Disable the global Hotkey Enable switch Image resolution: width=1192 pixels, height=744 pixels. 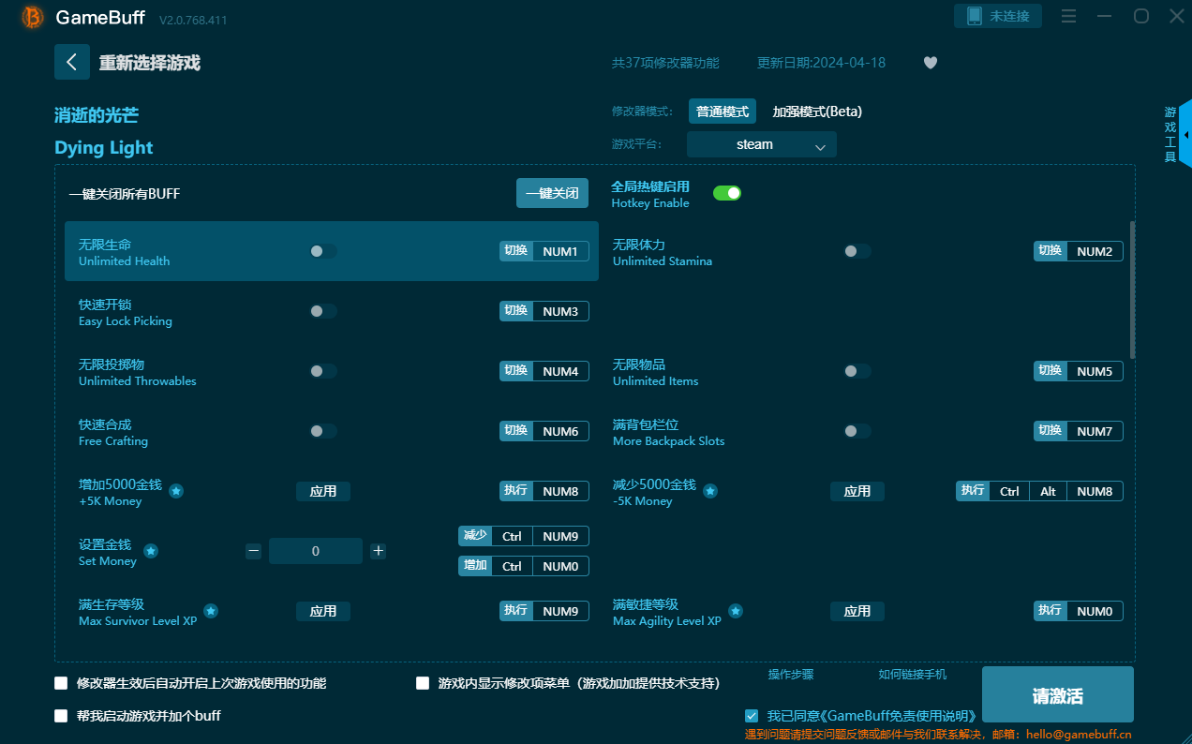click(727, 193)
